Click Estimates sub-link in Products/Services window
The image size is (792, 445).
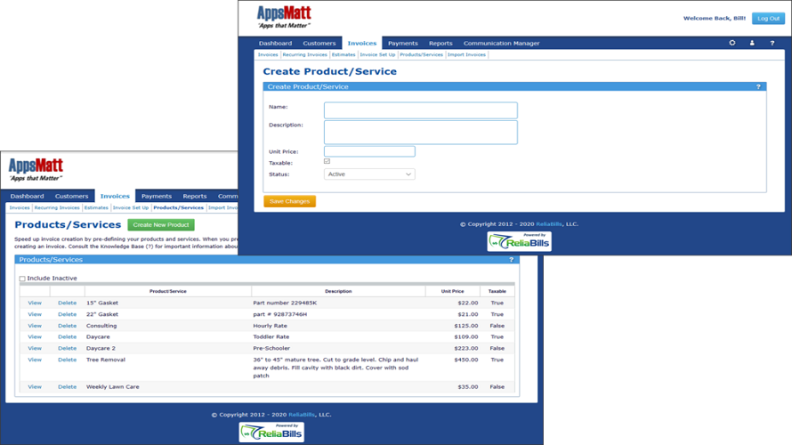[96, 207]
